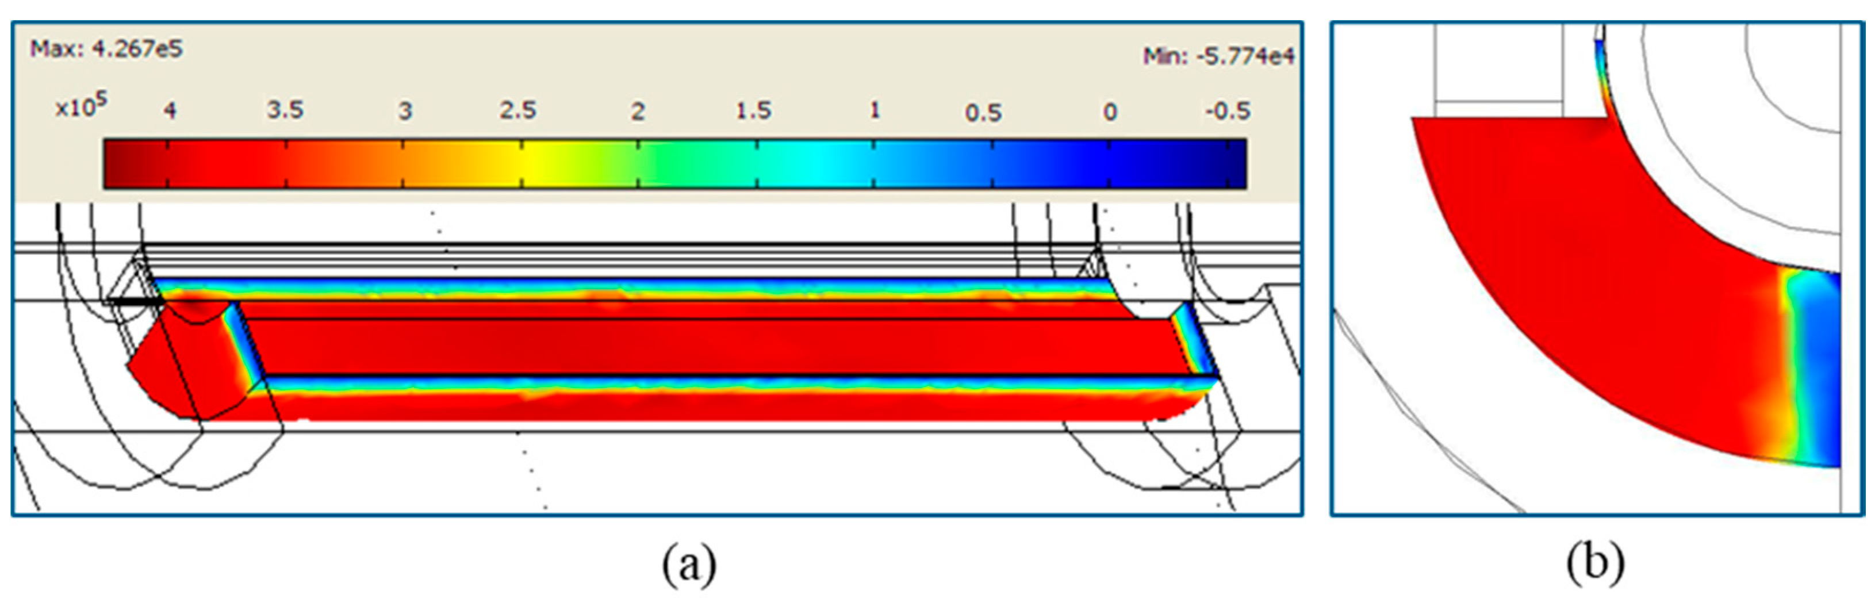1875x598 pixels.
Task: Click the "x10" scale multiplier label
Action: point(81,107)
